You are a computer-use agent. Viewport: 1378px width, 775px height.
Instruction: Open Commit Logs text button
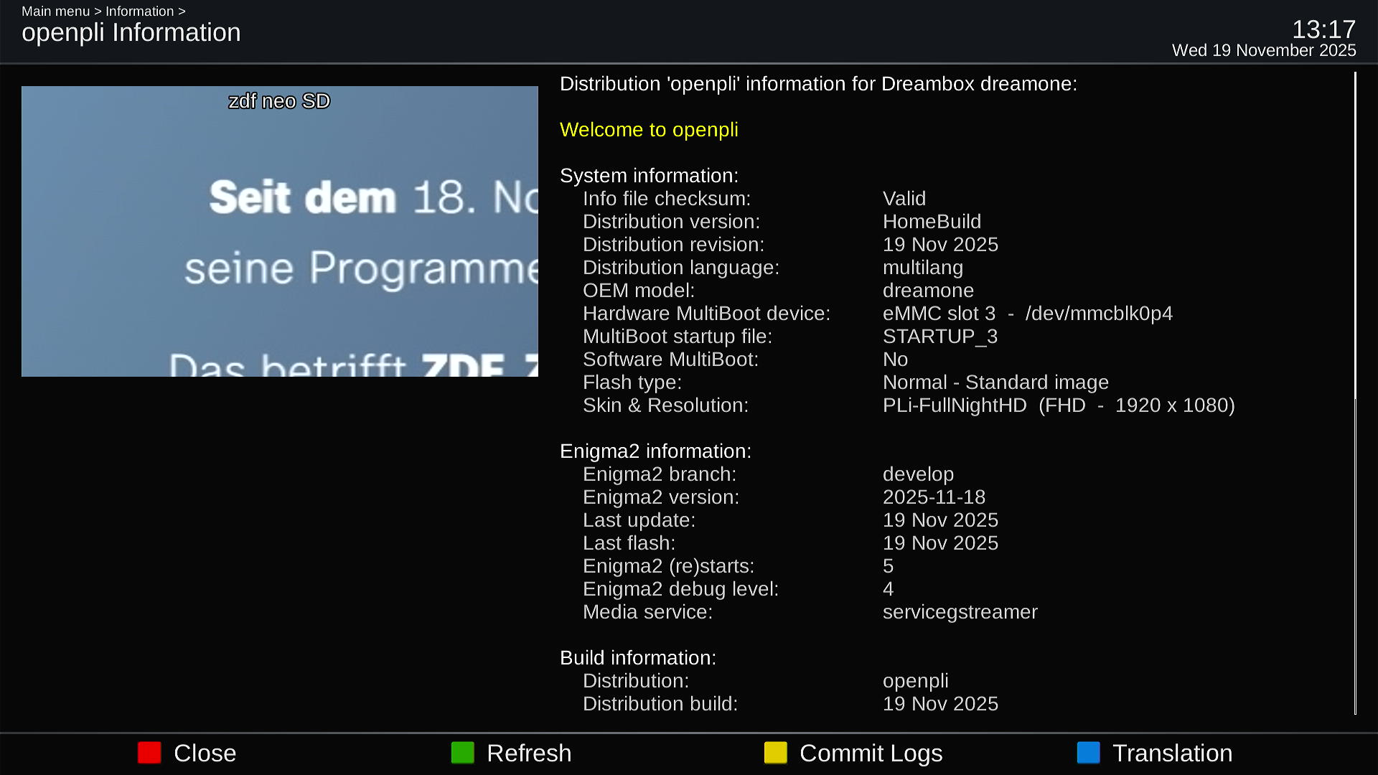pyautogui.click(x=871, y=753)
